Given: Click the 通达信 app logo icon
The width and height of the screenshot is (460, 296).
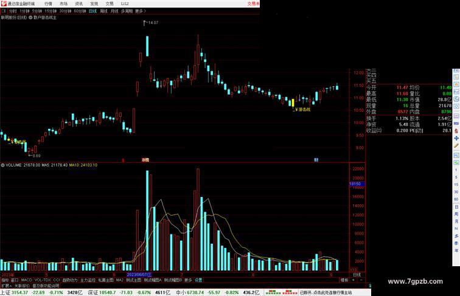Looking at the screenshot, I should pos(4,4).
